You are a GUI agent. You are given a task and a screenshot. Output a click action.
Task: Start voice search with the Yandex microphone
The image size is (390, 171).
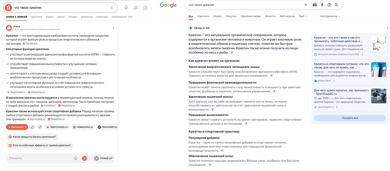point(126,7)
